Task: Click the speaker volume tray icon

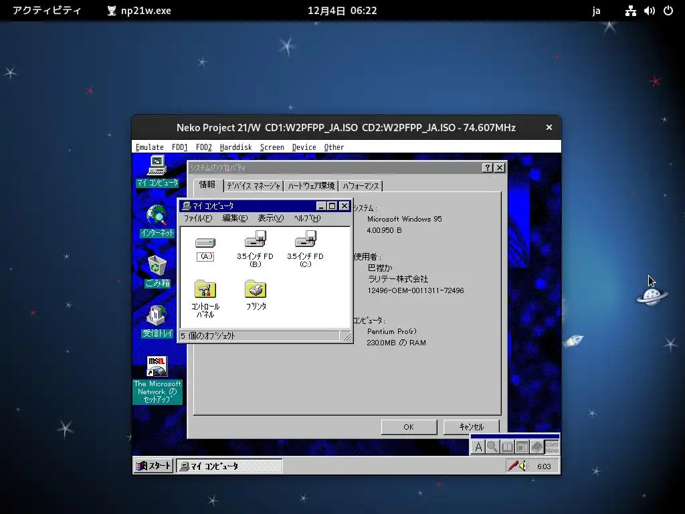Action: coord(523,466)
